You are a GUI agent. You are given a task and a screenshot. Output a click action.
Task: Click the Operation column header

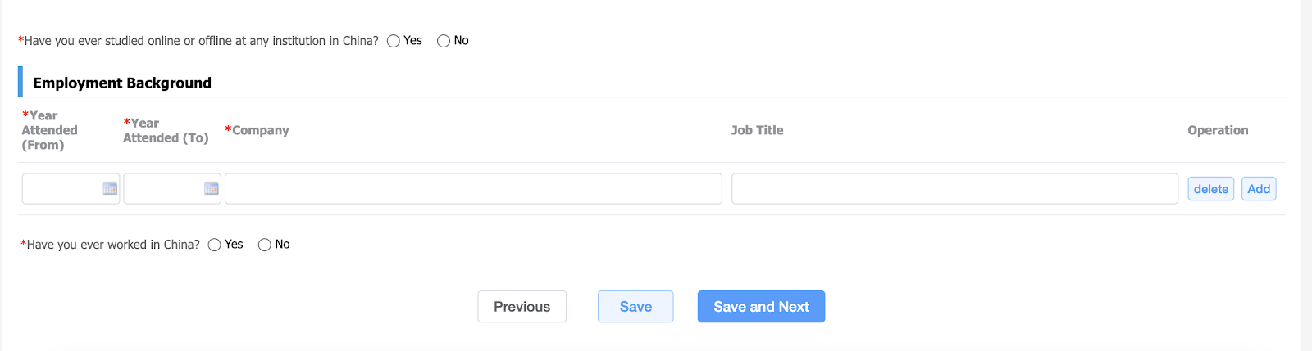click(x=1218, y=130)
